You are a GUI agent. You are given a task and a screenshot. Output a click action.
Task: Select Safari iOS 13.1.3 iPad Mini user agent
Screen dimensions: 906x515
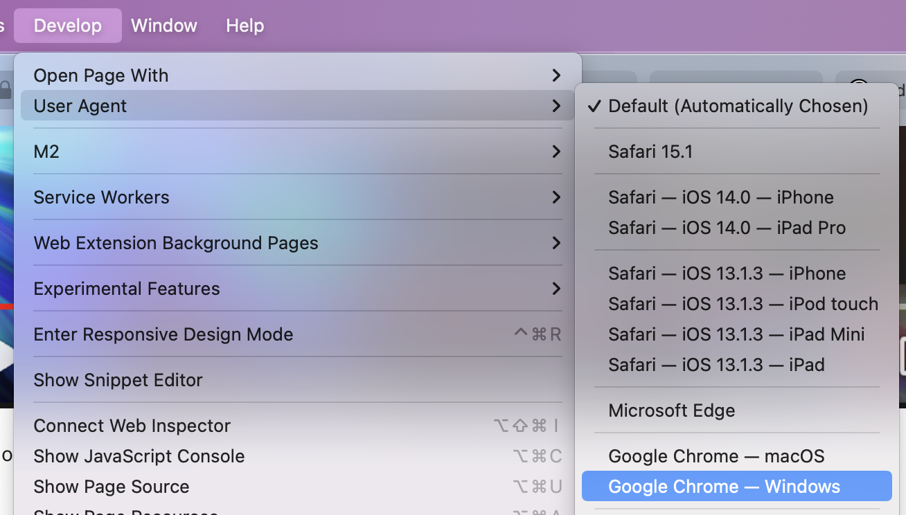pyautogui.click(x=737, y=334)
